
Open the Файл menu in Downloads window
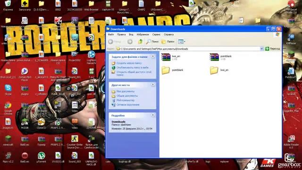(x=111, y=34)
